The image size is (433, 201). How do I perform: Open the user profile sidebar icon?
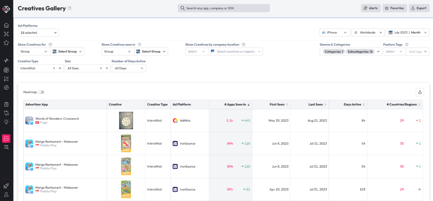tap(6, 194)
